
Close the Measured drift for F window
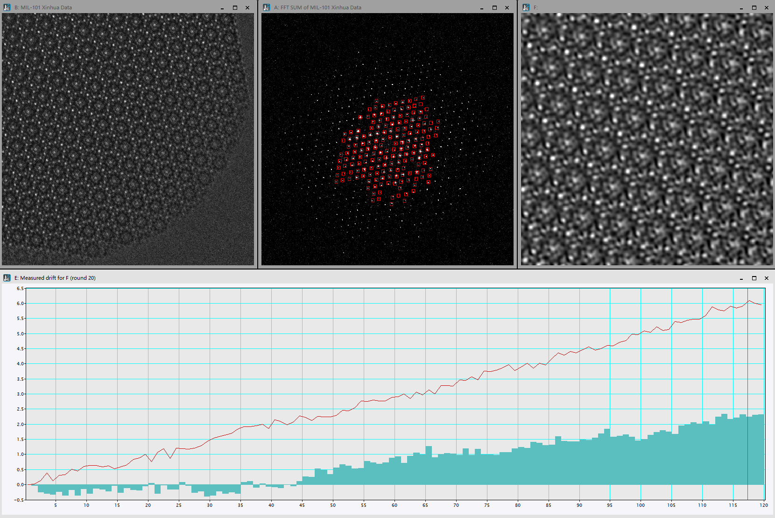tap(766, 277)
